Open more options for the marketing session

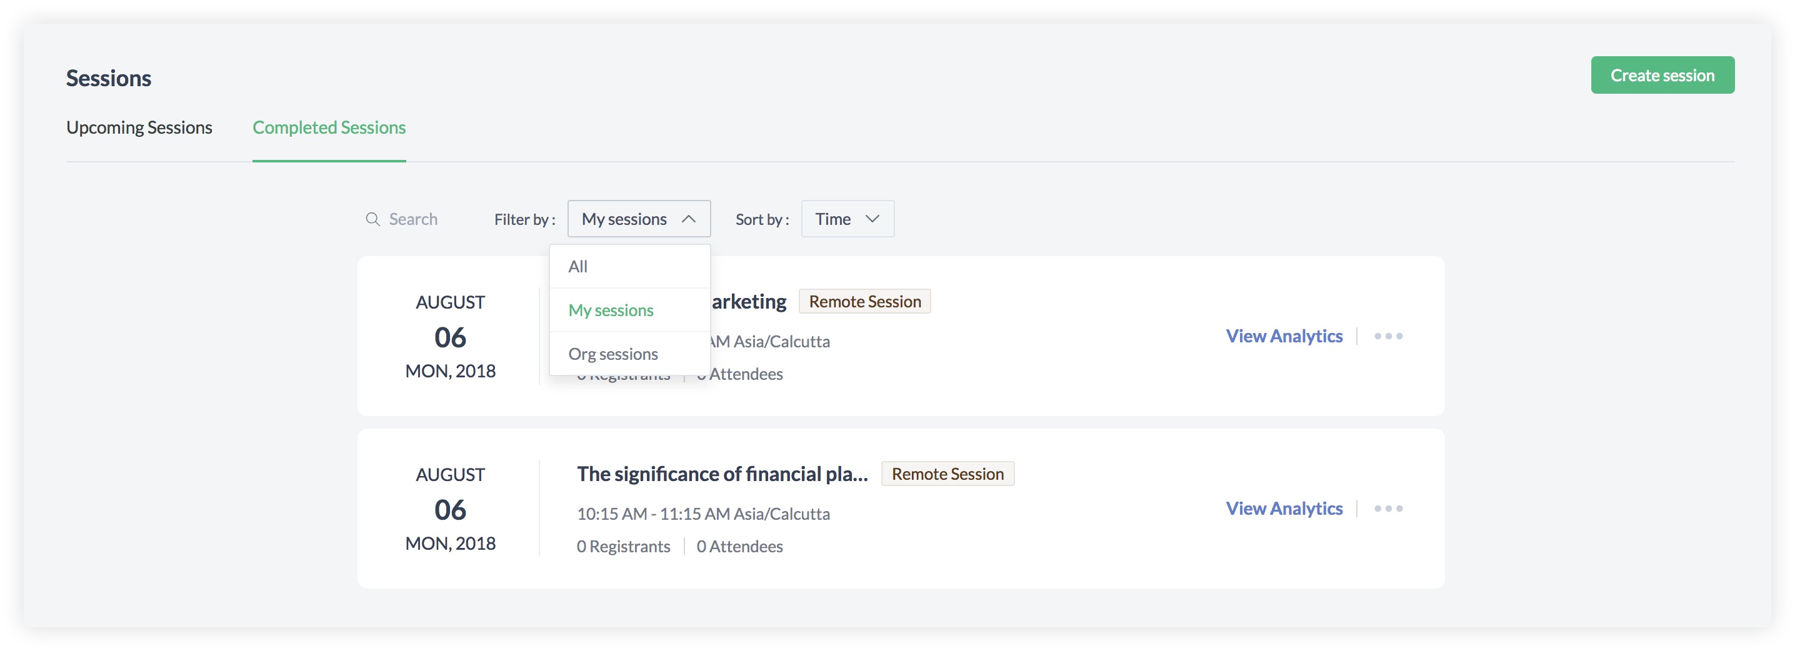tap(1387, 336)
